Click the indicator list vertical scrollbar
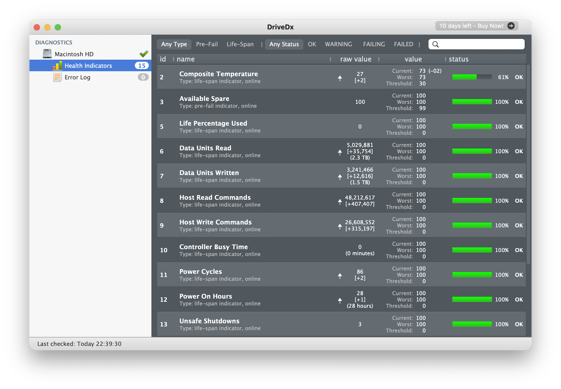The width and height of the screenshot is (561, 389). coord(528,165)
